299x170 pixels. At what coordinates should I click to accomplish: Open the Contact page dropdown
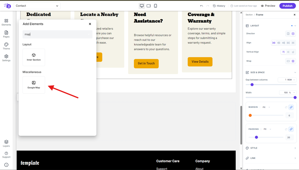pos(37,6)
